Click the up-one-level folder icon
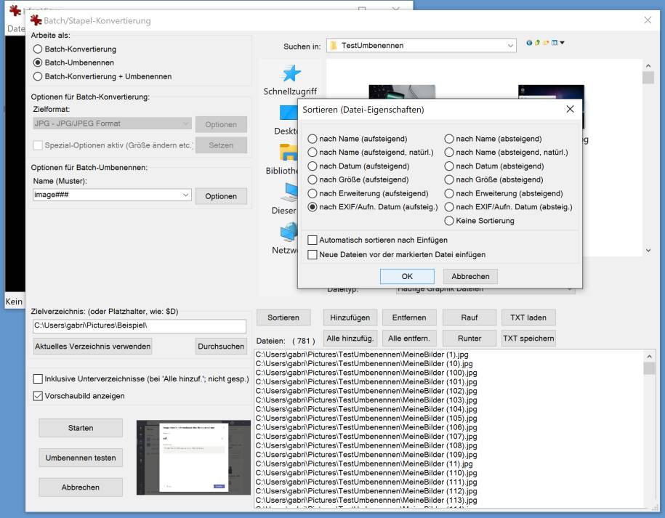 point(538,43)
